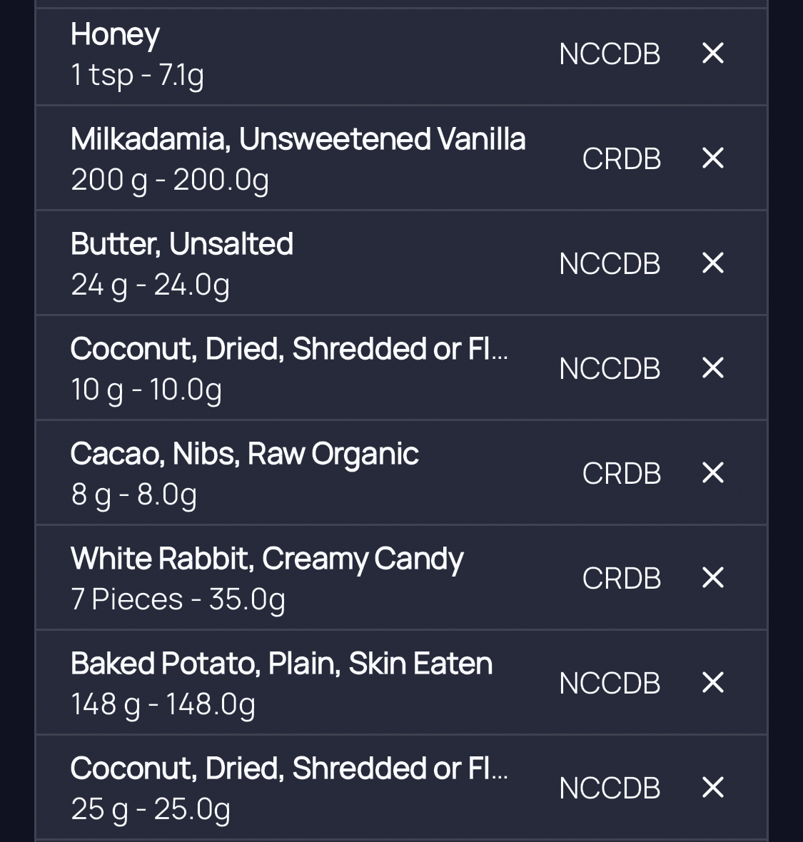Select the Cacao, Nibs, Raw Organic row
Viewport: 803px width, 842px height.
click(401, 472)
